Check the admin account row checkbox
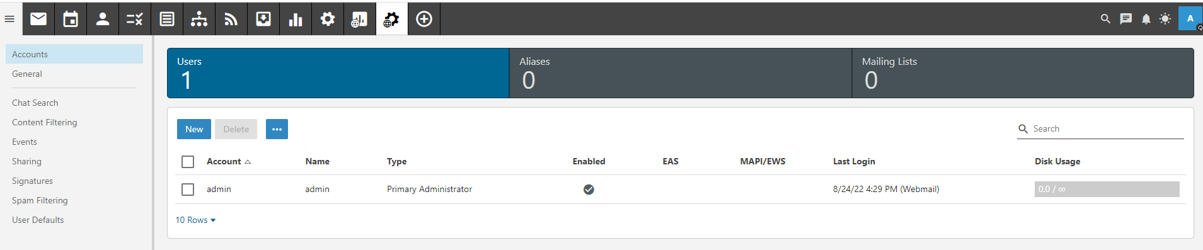This screenshot has width=1203, height=250. click(188, 190)
